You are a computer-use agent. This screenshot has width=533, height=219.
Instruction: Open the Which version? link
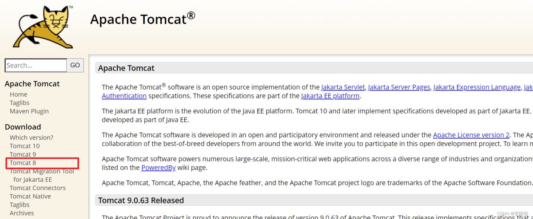[31, 137]
